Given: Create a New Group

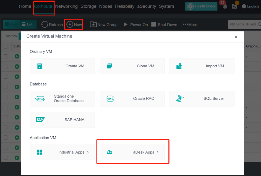Looking at the screenshot, I should pyautogui.click(x=103, y=25).
